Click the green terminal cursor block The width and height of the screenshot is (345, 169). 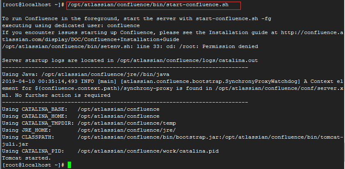pos(69,165)
